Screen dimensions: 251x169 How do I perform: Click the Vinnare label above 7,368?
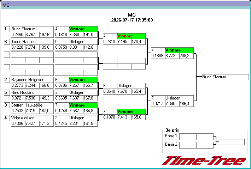83,29
